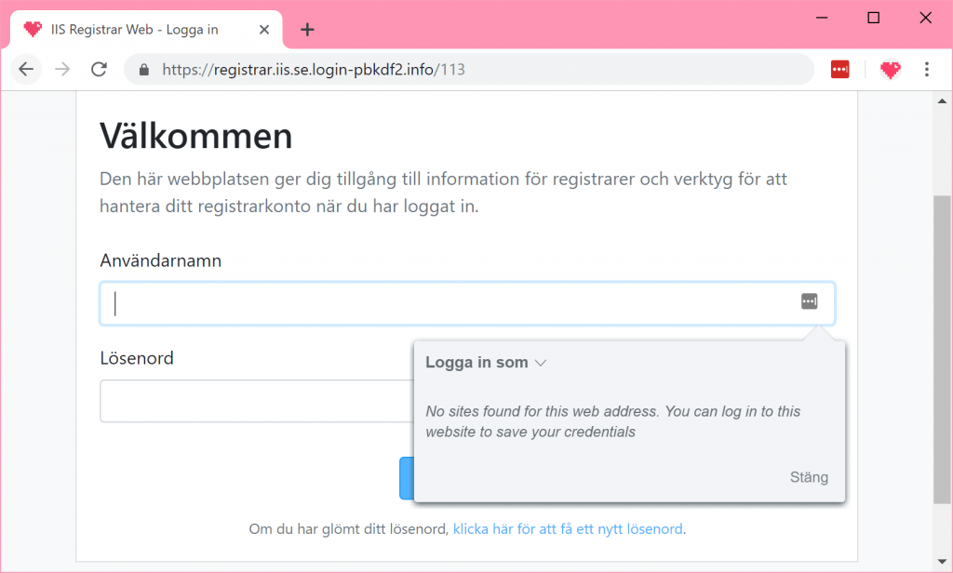Open the red password manager extension
953x573 pixels.
tap(840, 69)
